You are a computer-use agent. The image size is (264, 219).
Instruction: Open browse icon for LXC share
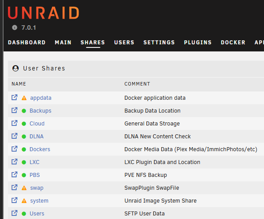click(x=14, y=162)
